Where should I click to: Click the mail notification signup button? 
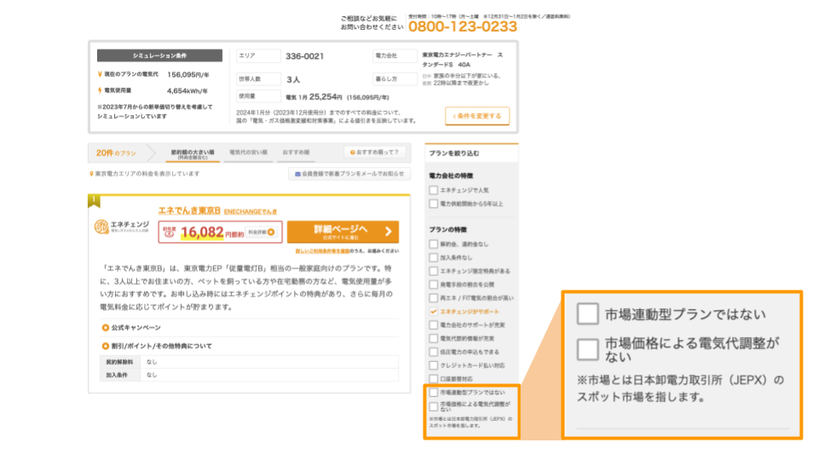(x=349, y=174)
